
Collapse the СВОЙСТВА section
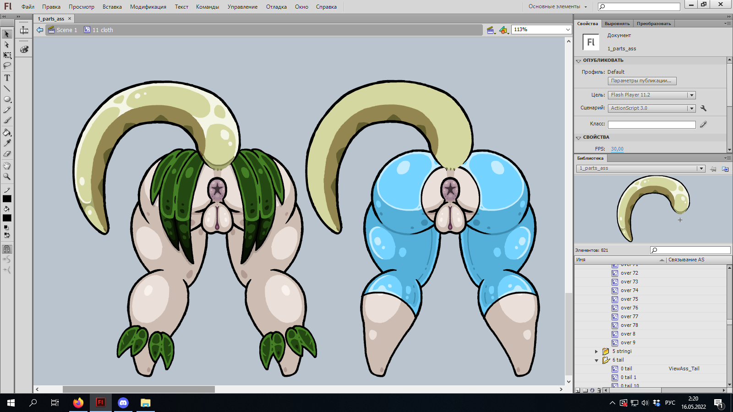[x=579, y=138]
